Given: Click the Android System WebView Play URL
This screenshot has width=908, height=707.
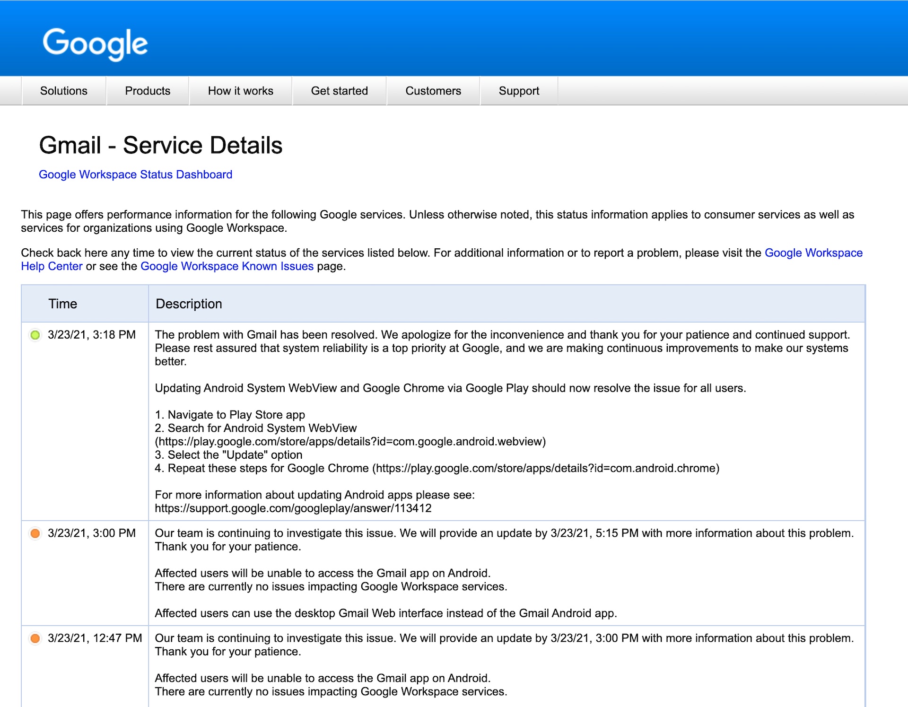Looking at the screenshot, I should [x=350, y=442].
